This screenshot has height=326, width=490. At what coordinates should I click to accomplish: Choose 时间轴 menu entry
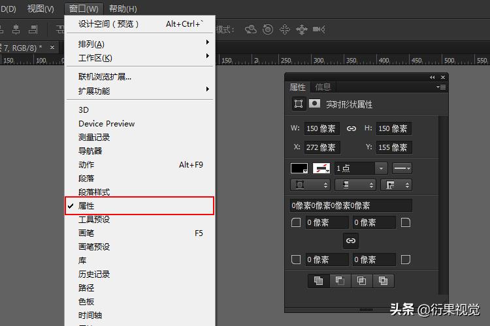140,316
